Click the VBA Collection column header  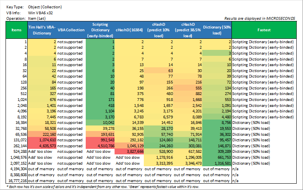pyautogui.click(x=71, y=30)
